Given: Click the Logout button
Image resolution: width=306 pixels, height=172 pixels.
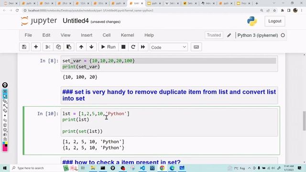Looking at the screenshot, I should coord(275,21).
